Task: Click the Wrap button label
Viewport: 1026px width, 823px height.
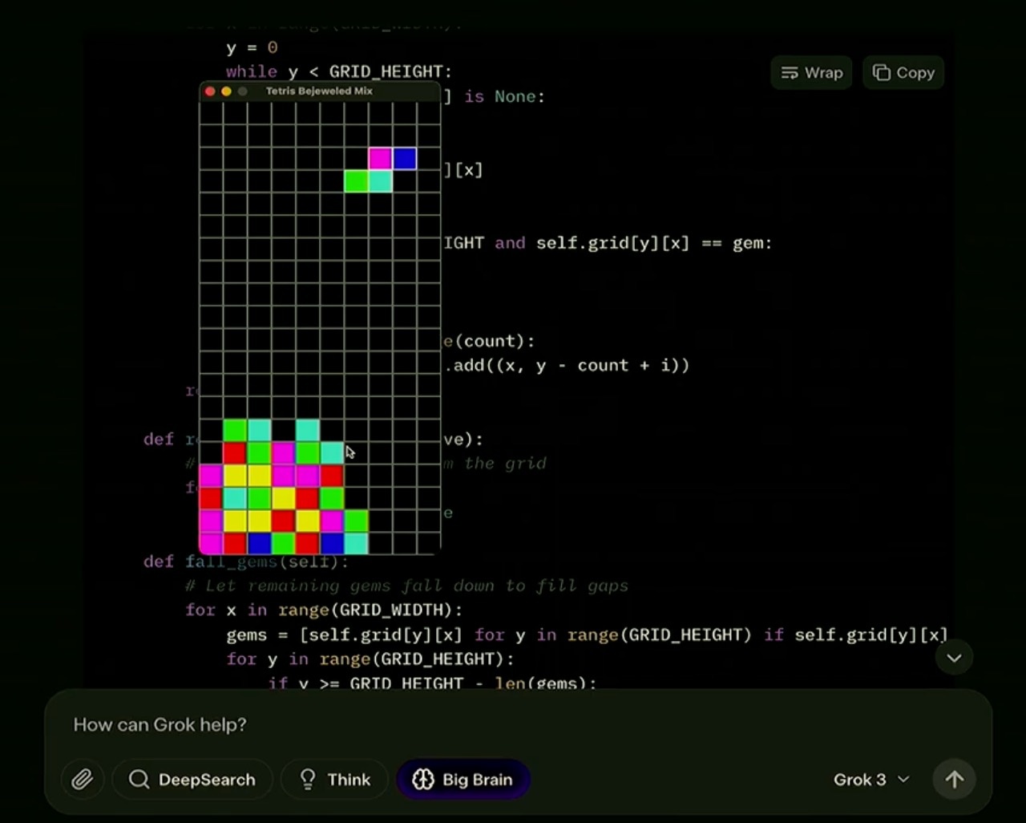Action: [823, 73]
